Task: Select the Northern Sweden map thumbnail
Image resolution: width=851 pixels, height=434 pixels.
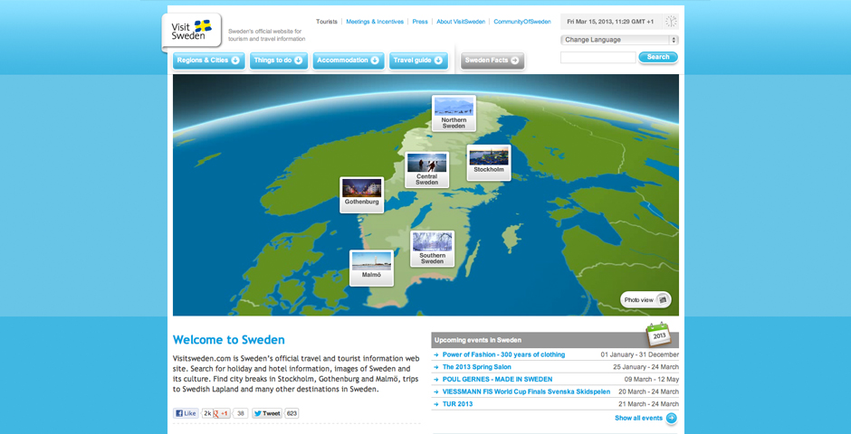Action: pyautogui.click(x=454, y=113)
